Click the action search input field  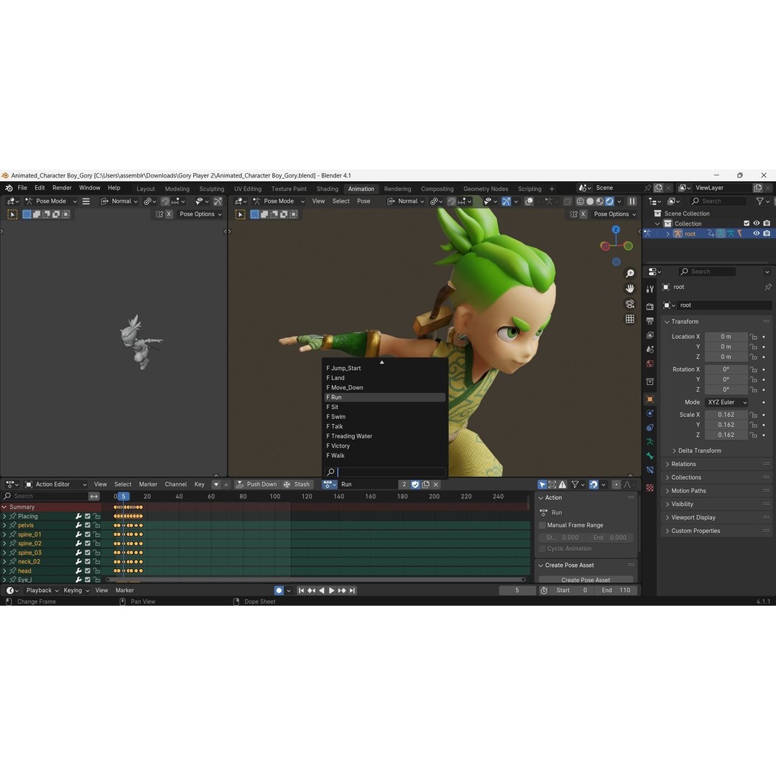385,472
